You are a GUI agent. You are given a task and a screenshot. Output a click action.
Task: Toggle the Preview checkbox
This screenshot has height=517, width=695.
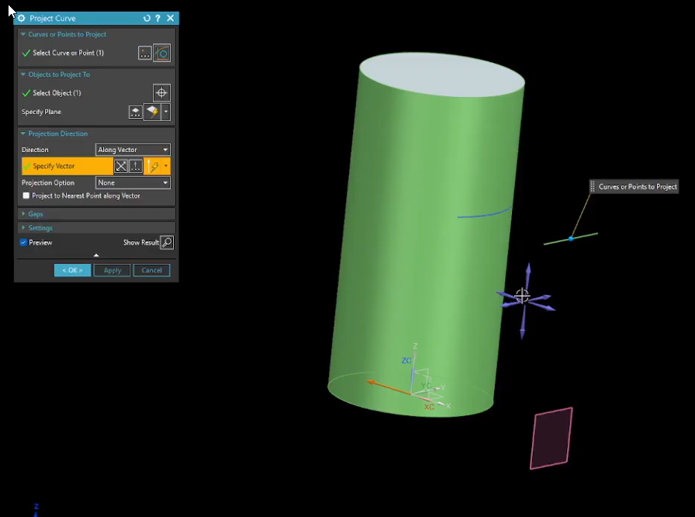coord(23,242)
